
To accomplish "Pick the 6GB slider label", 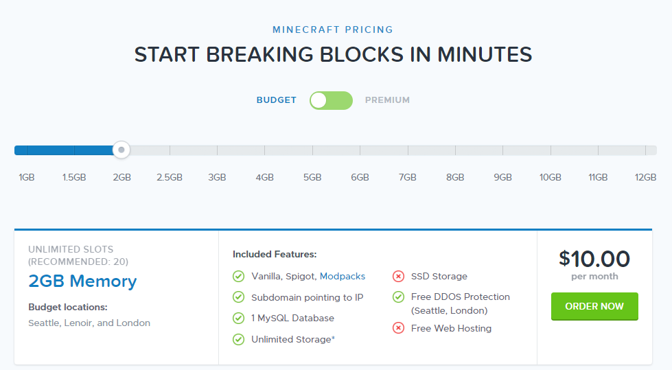I will pyautogui.click(x=360, y=177).
